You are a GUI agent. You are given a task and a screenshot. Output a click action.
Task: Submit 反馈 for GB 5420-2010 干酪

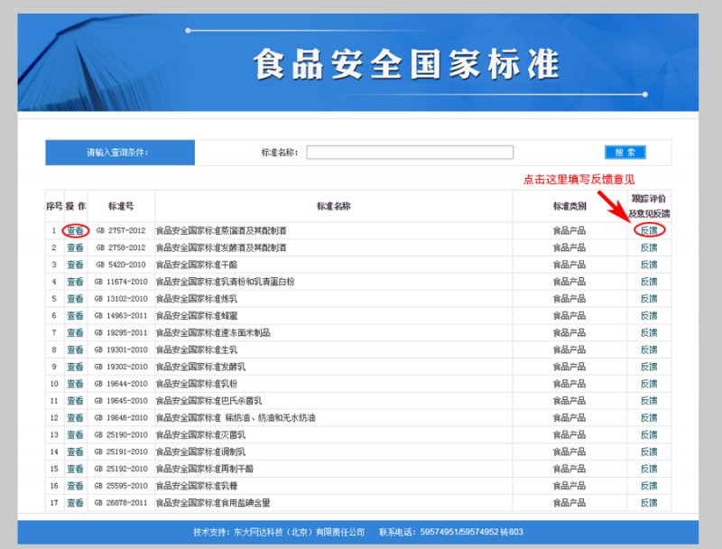649,265
